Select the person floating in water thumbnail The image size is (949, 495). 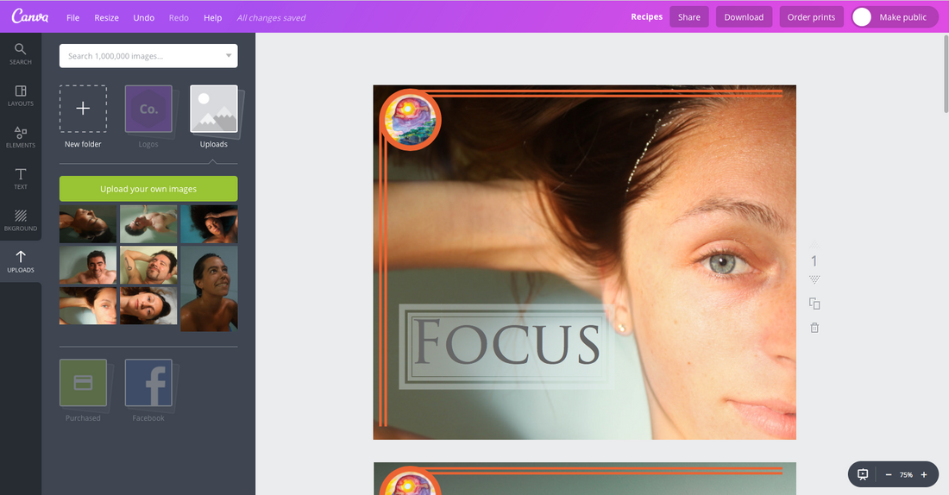pyautogui.click(x=148, y=224)
